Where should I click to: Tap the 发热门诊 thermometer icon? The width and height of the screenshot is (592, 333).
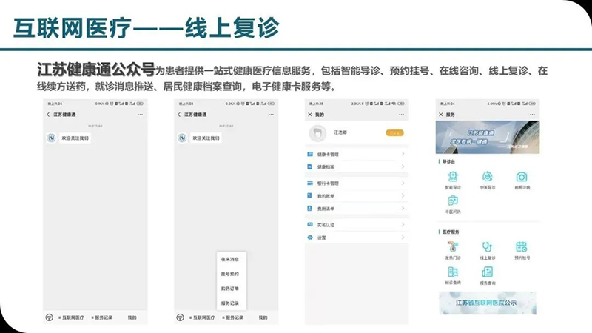[452, 247]
